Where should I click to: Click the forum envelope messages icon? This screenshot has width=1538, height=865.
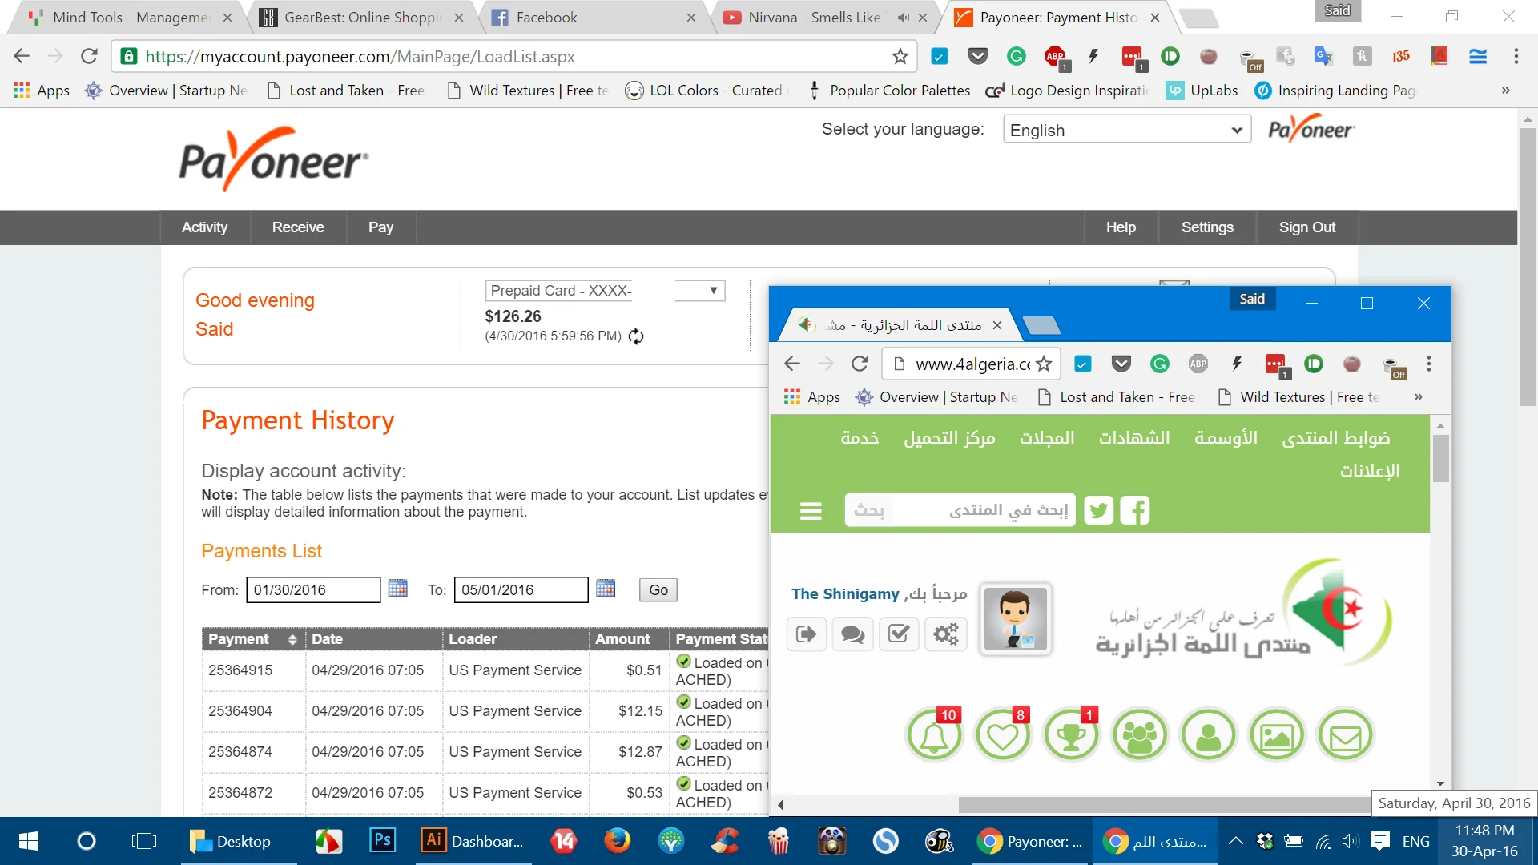click(1345, 735)
